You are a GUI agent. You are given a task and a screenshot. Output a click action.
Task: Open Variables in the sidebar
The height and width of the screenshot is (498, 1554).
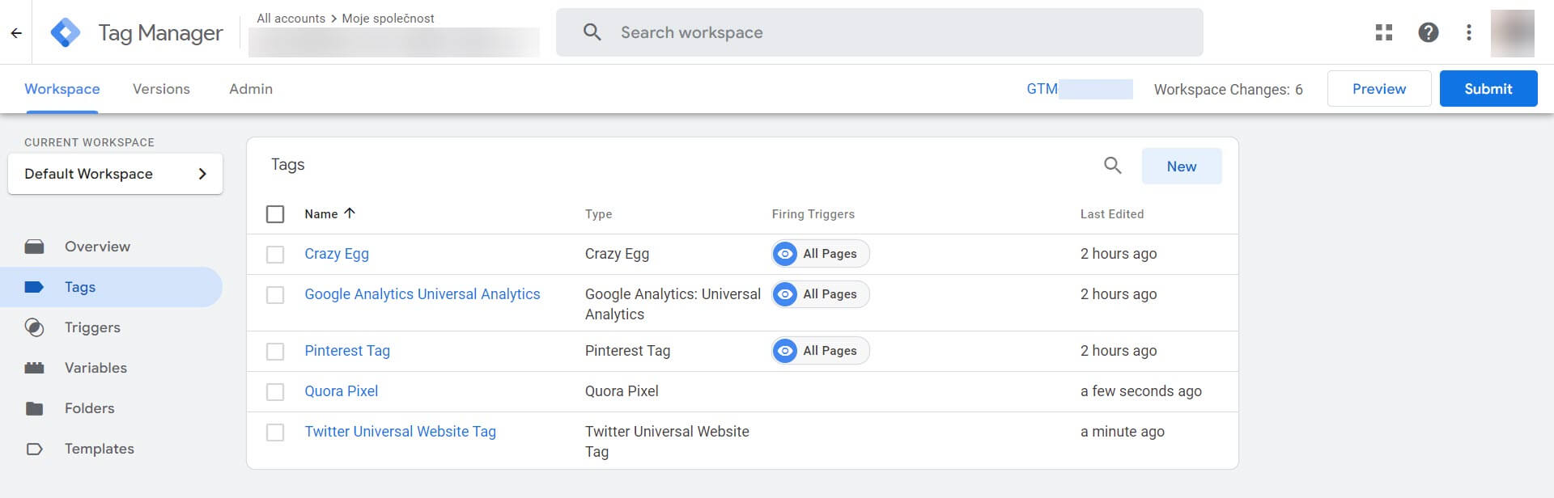coord(112,368)
